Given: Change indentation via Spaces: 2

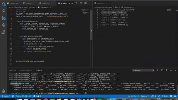Looking at the screenshot, I should coord(145,96).
